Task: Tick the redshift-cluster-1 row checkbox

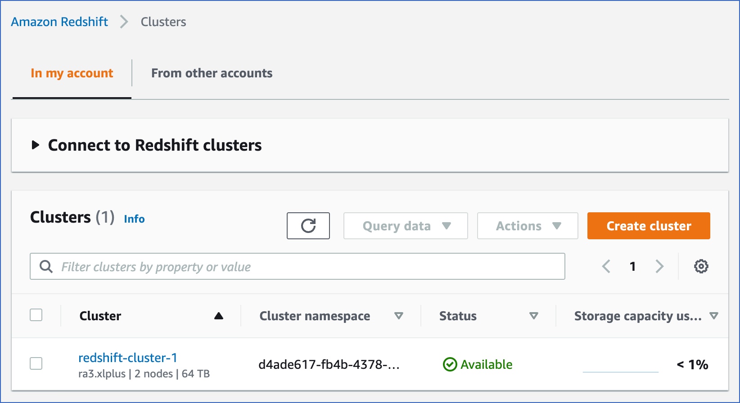Action: 36,363
